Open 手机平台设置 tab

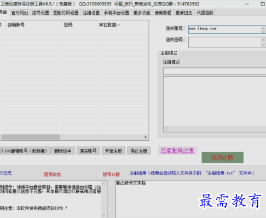[117, 13]
